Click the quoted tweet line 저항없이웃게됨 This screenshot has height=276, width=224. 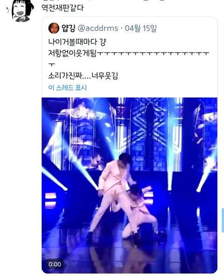click(x=72, y=53)
